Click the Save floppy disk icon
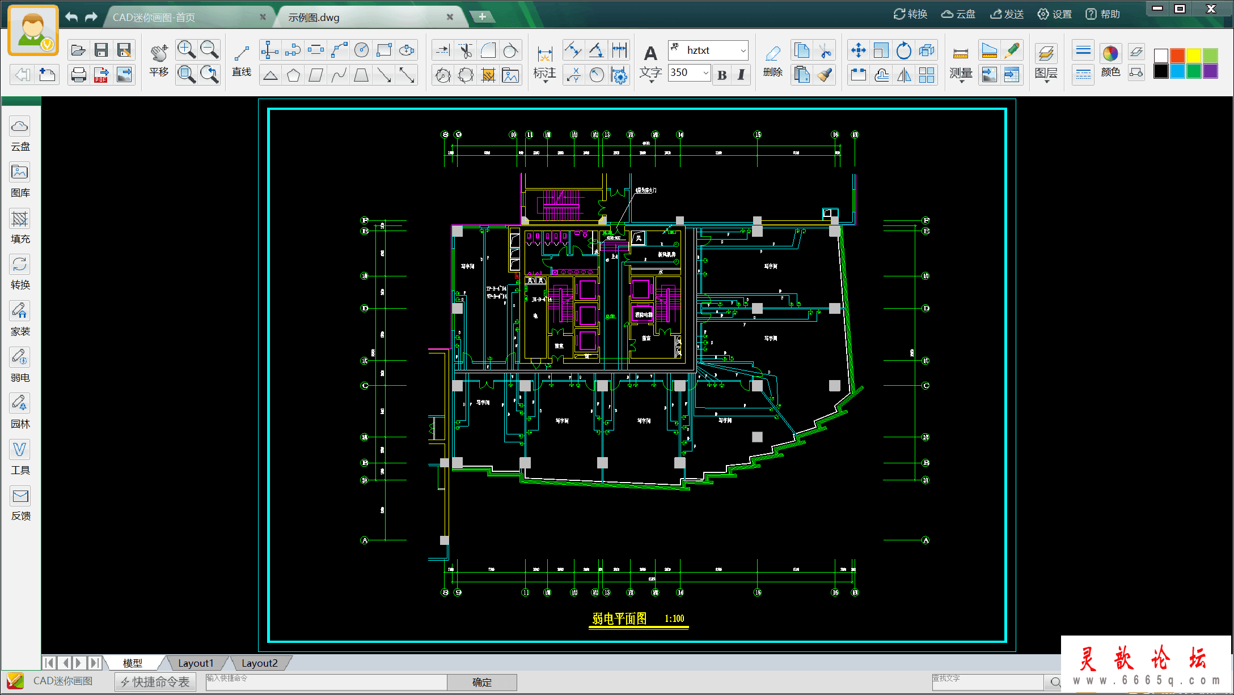The height and width of the screenshot is (695, 1234). click(x=101, y=50)
